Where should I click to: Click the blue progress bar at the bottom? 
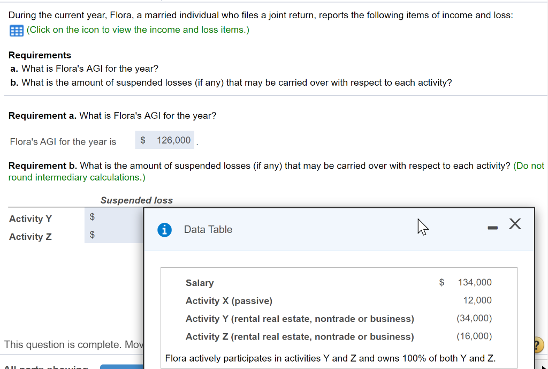[x=121, y=366]
